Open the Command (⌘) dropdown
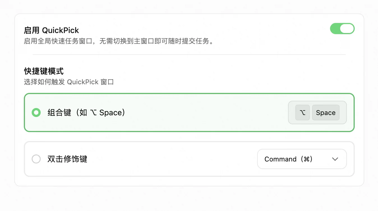 (x=302, y=159)
